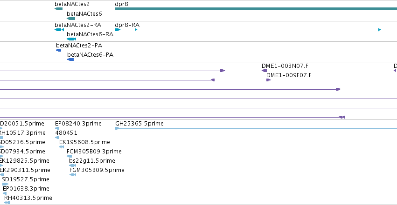Select the betaNACtes6-RA transcript glyph
Screen dimensions: 397x205
[71, 39]
